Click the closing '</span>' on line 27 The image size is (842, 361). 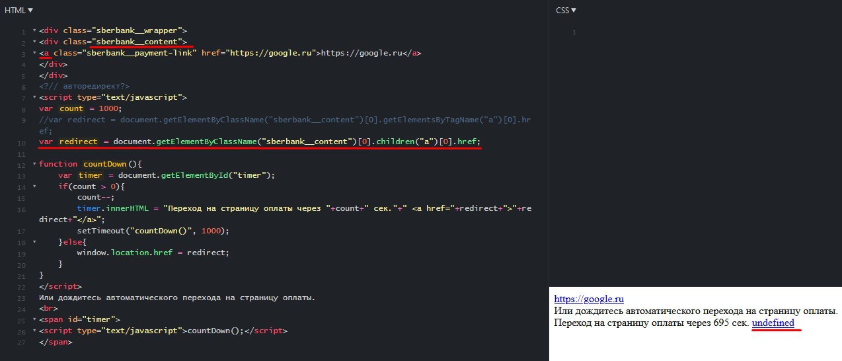click(x=56, y=342)
